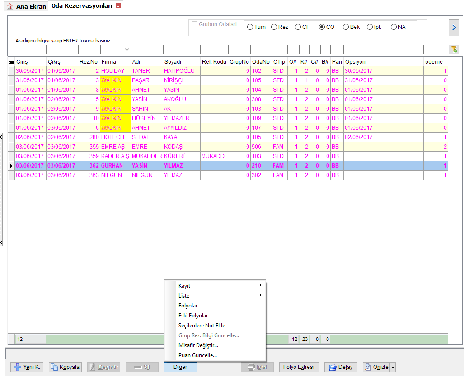Choose Seçilenlere Not Ekle
This screenshot has height=377, width=464.
pyautogui.click(x=215, y=325)
